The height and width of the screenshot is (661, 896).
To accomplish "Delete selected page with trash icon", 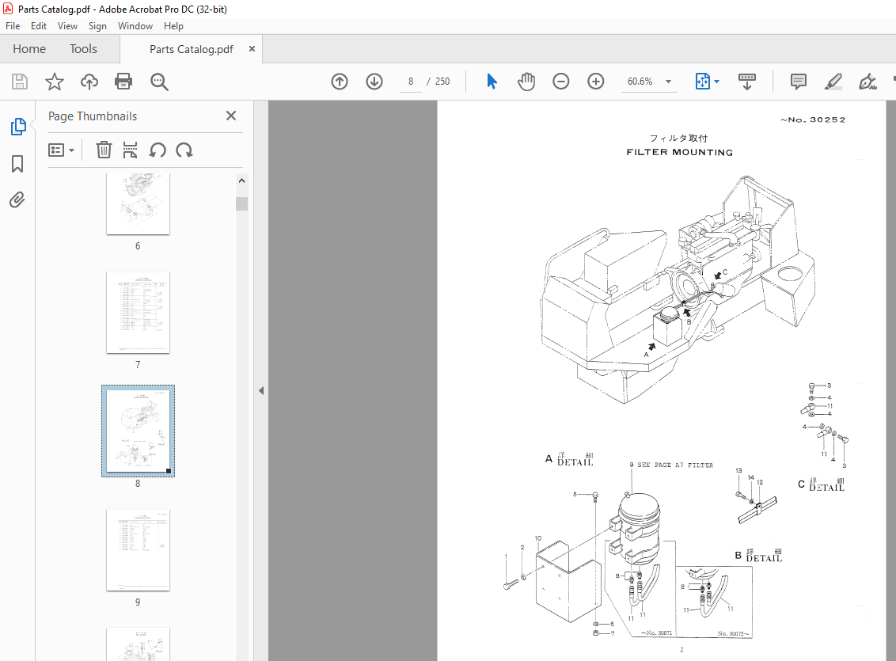I will click(x=104, y=150).
